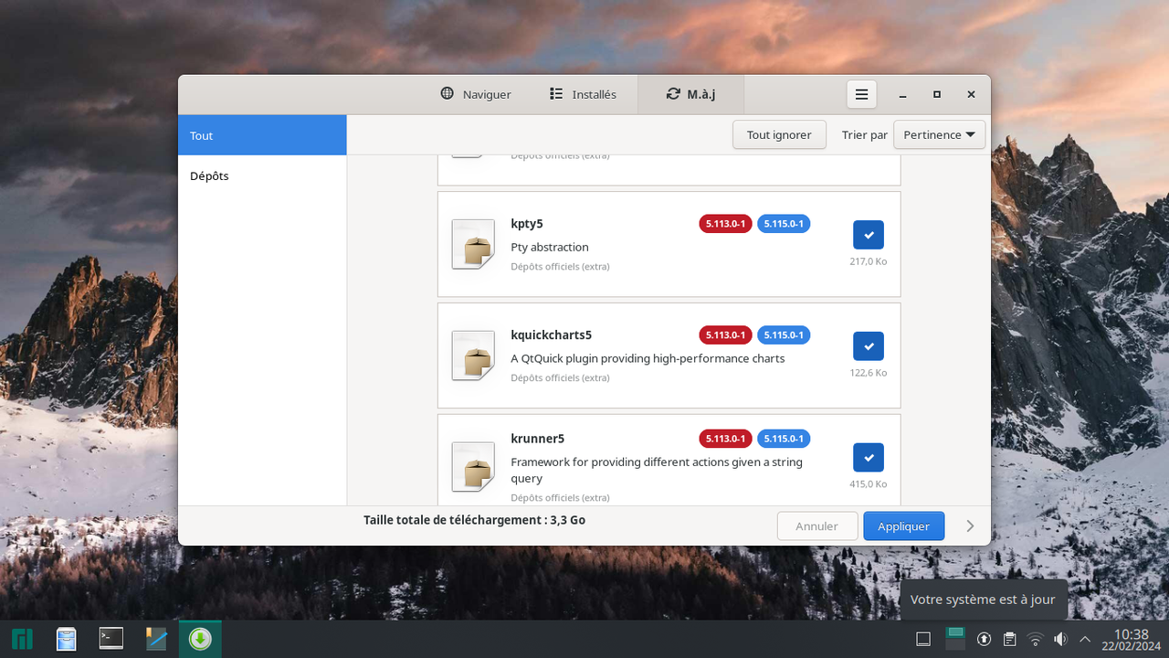Click the Tout ignorer button
This screenshot has height=658, width=1169.
[779, 134]
